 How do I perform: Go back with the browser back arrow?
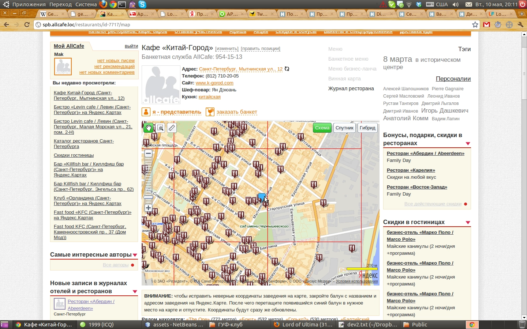click(6, 24)
